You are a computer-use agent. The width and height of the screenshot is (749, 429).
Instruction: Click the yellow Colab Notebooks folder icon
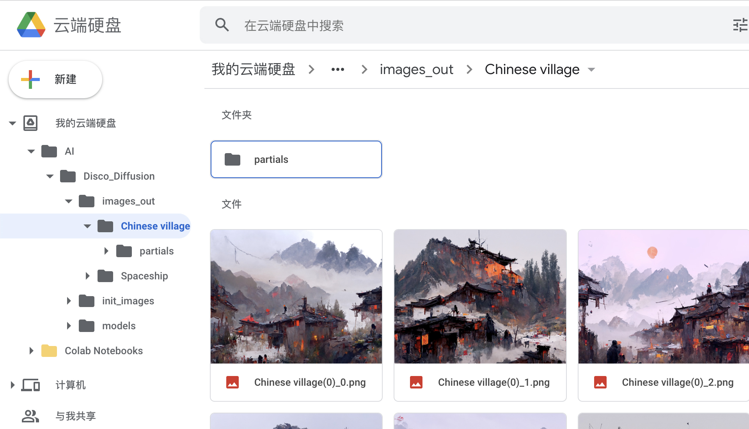click(x=49, y=351)
